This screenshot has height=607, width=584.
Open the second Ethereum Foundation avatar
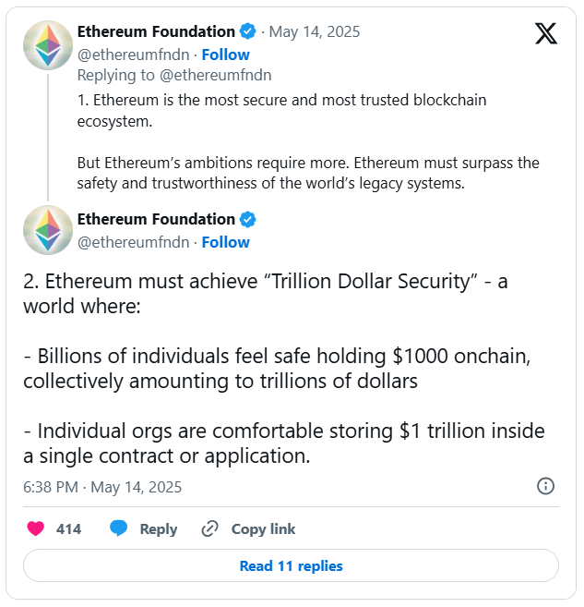coord(48,230)
